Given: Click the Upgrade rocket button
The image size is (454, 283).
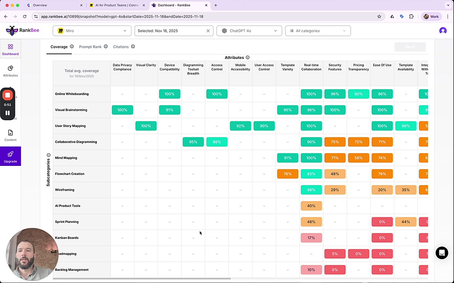Looking at the screenshot, I should point(10,156).
